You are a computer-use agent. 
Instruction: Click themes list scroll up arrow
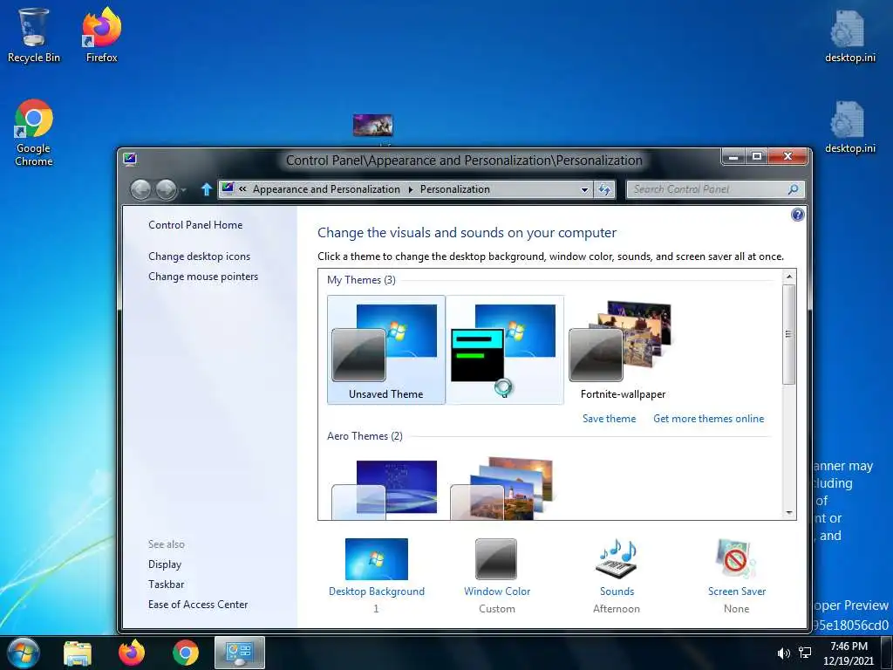(788, 277)
